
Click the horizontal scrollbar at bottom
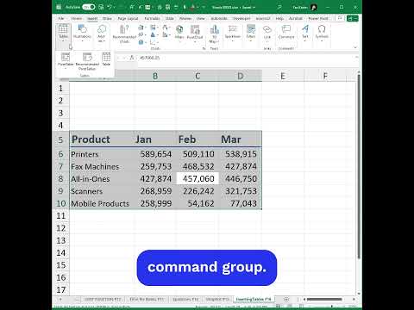(x=324, y=299)
